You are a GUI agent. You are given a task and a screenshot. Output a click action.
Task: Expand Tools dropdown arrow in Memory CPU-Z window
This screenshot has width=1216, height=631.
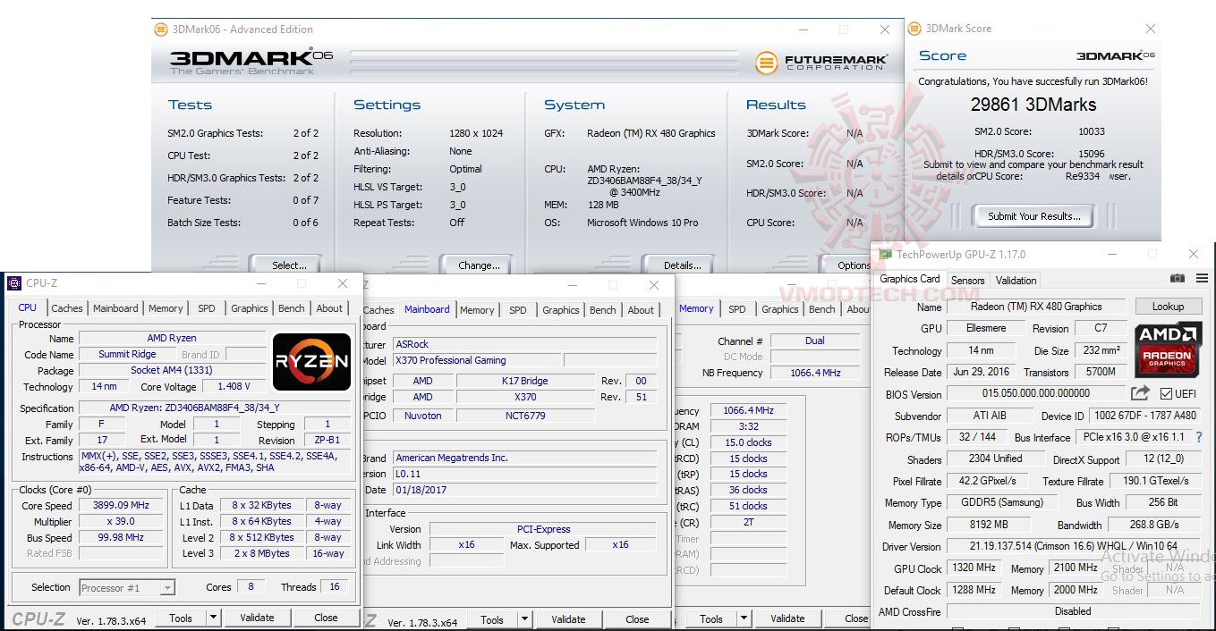coord(744,618)
